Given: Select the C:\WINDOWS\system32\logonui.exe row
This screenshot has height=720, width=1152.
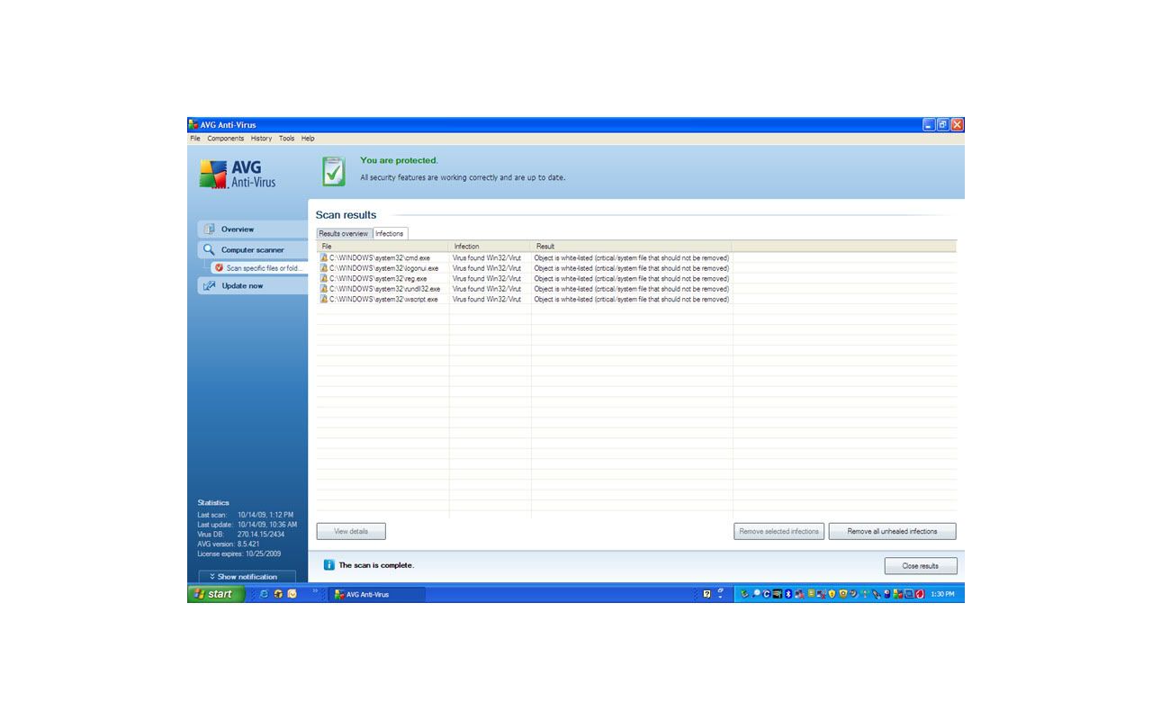Looking at the screenshot, I should [x=636, y=268].
